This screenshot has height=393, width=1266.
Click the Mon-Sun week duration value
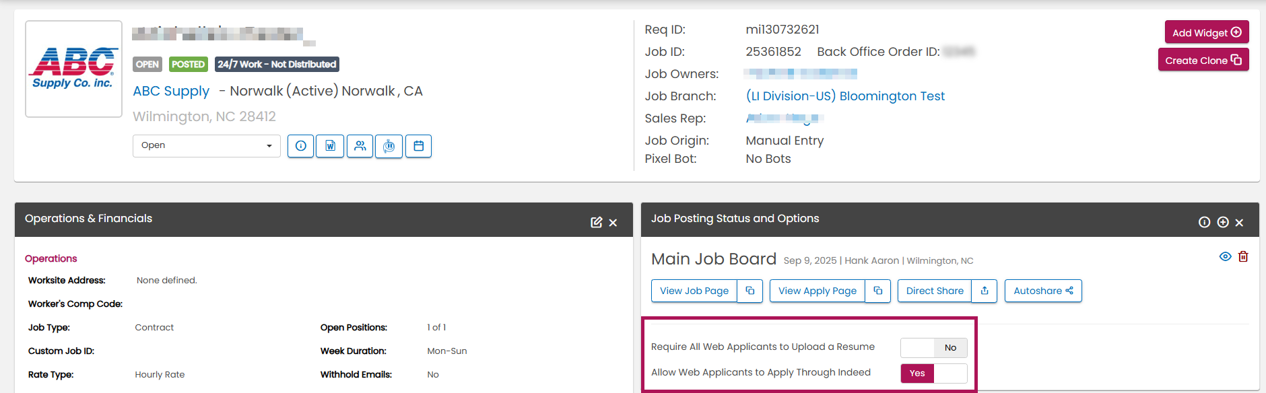[446, 351]
